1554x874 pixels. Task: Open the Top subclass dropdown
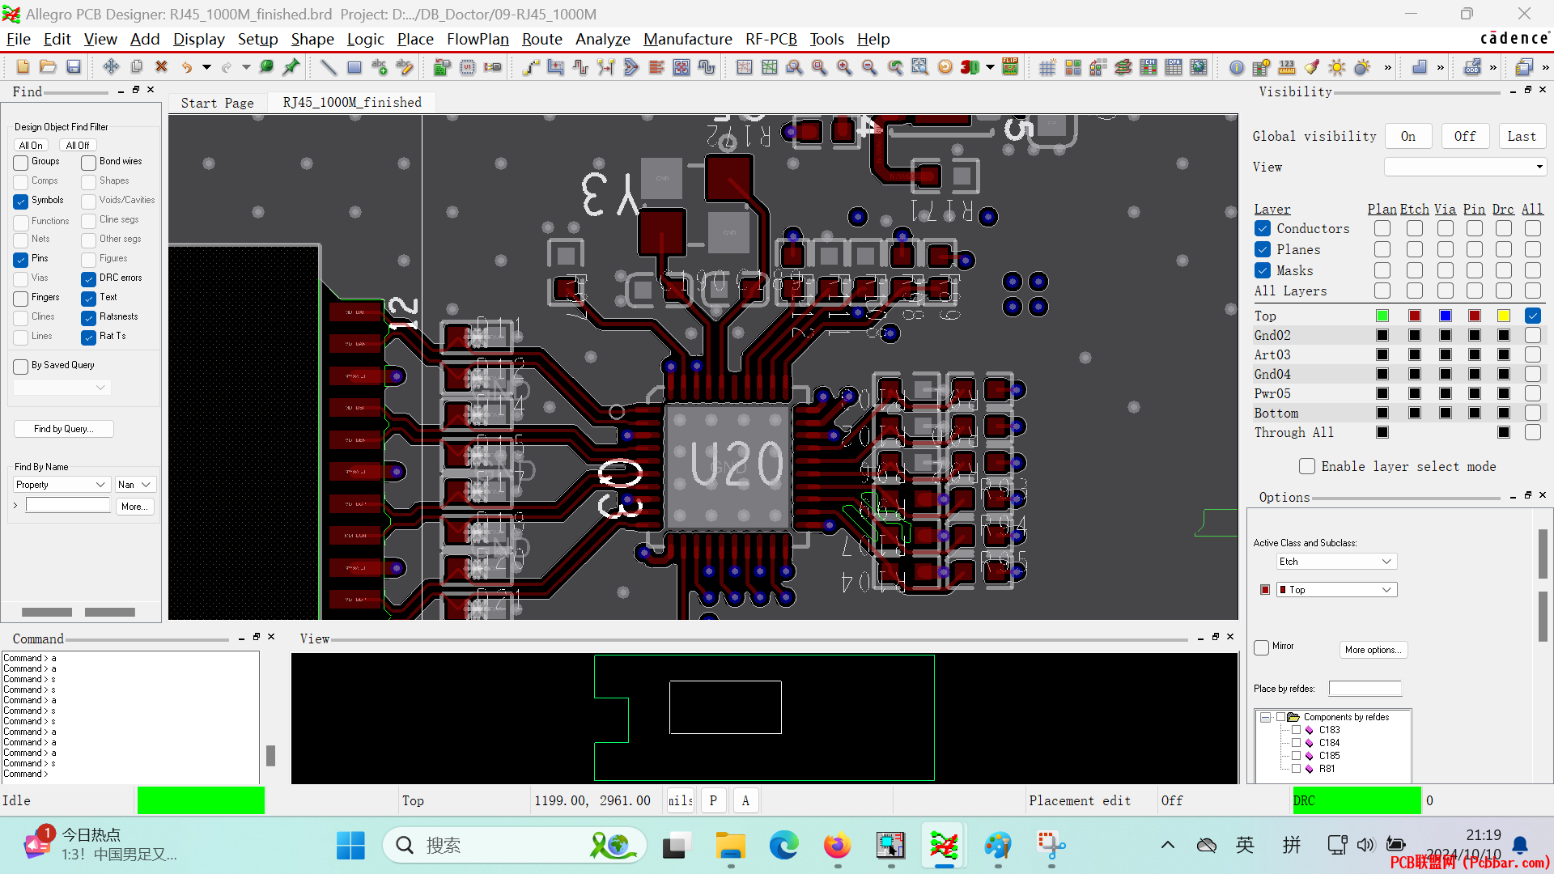coord(1337,590)
